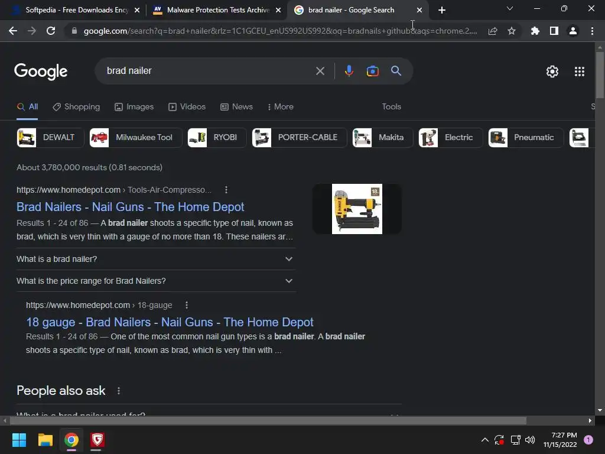Viewport: 605px width, 454px height.
Task: Click the vertical scrollbar thumb
Action: (x=600, y=75)
